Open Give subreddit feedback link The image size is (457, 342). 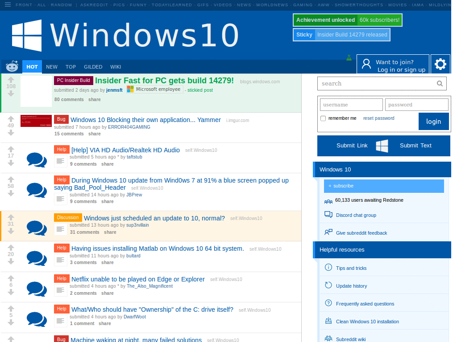click(361, 233)
